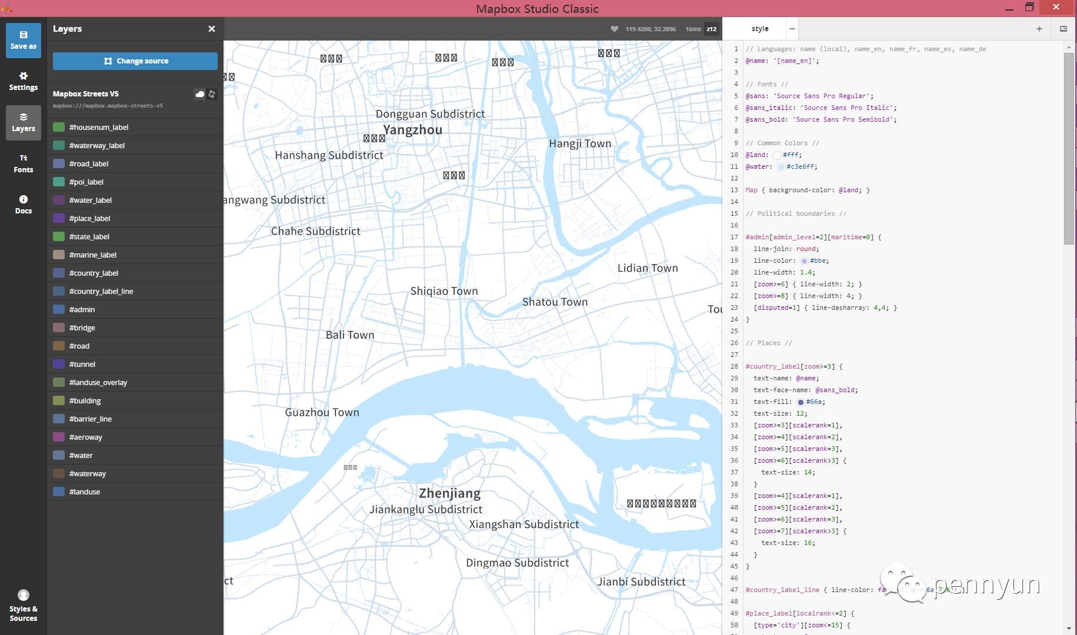This screenshot has height=635, width=1077.
Task: Switch to the style tab
Action: 759,28
